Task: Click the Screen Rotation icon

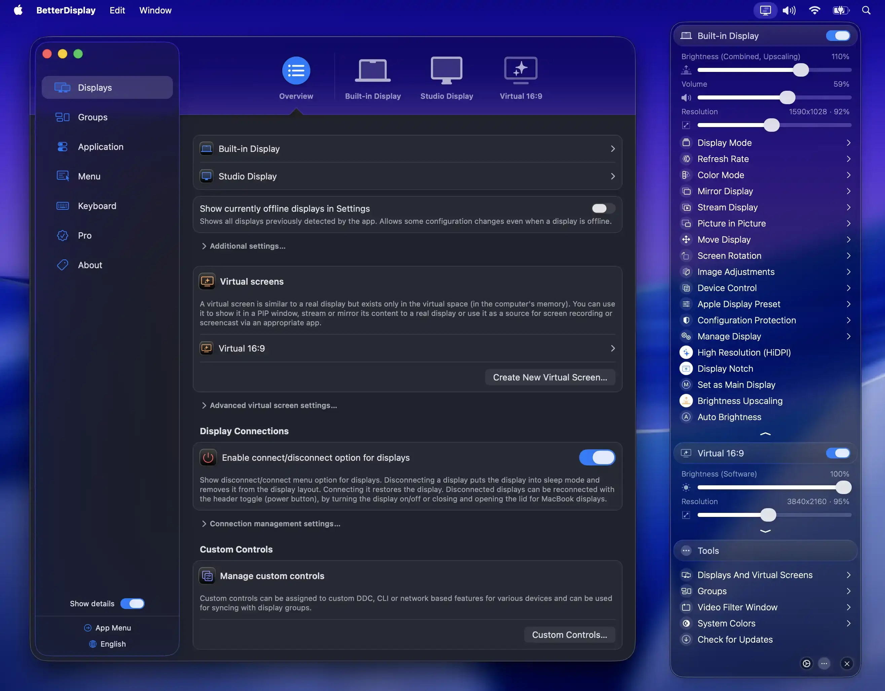Action: click(686, 255)
